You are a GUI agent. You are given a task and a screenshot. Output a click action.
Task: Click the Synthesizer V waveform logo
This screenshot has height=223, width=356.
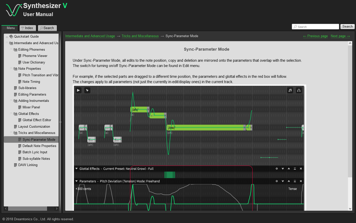pos(14,10)
